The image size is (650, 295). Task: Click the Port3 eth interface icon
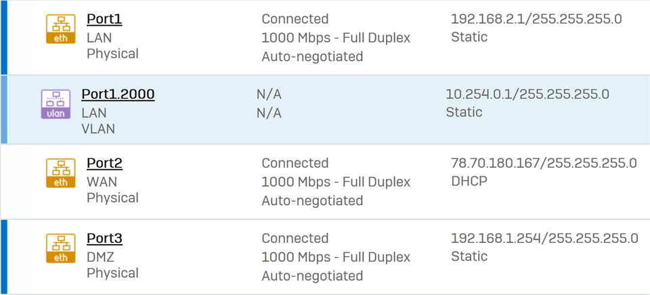(60, 248)
